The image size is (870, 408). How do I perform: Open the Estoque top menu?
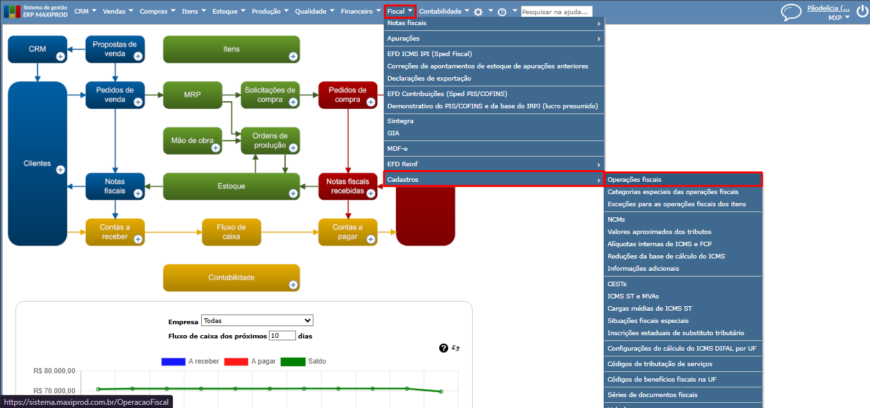(x=230, y=12)
